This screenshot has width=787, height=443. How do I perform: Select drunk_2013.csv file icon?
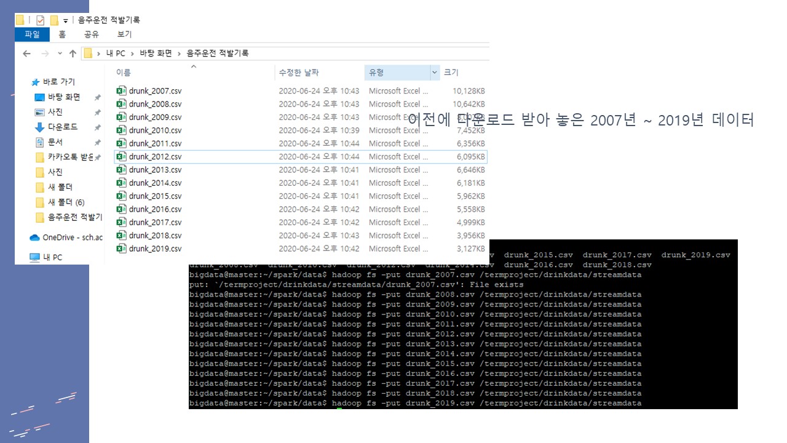coord(121,170)
